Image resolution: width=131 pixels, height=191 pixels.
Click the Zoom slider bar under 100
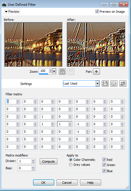click(44, 74)
